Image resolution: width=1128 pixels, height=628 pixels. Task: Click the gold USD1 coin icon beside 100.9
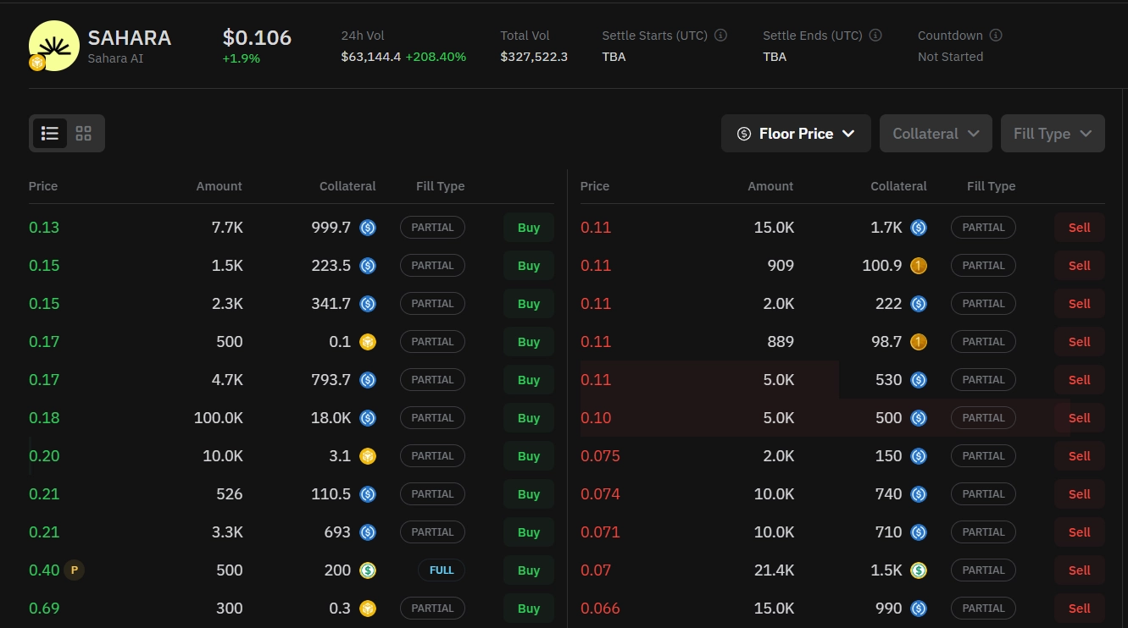pos(918,265)
